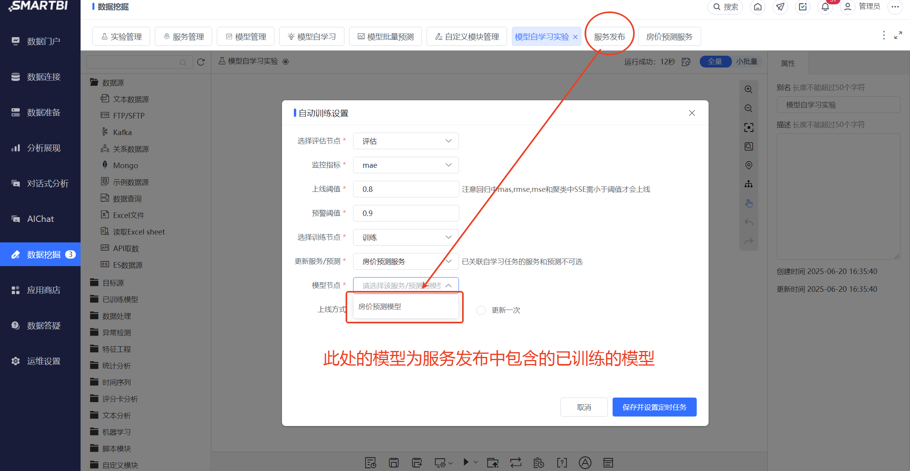The height and width of the screenshot is (471, 910).
Task: Switch to the 实验管理 tab
Action: [121, 36]
